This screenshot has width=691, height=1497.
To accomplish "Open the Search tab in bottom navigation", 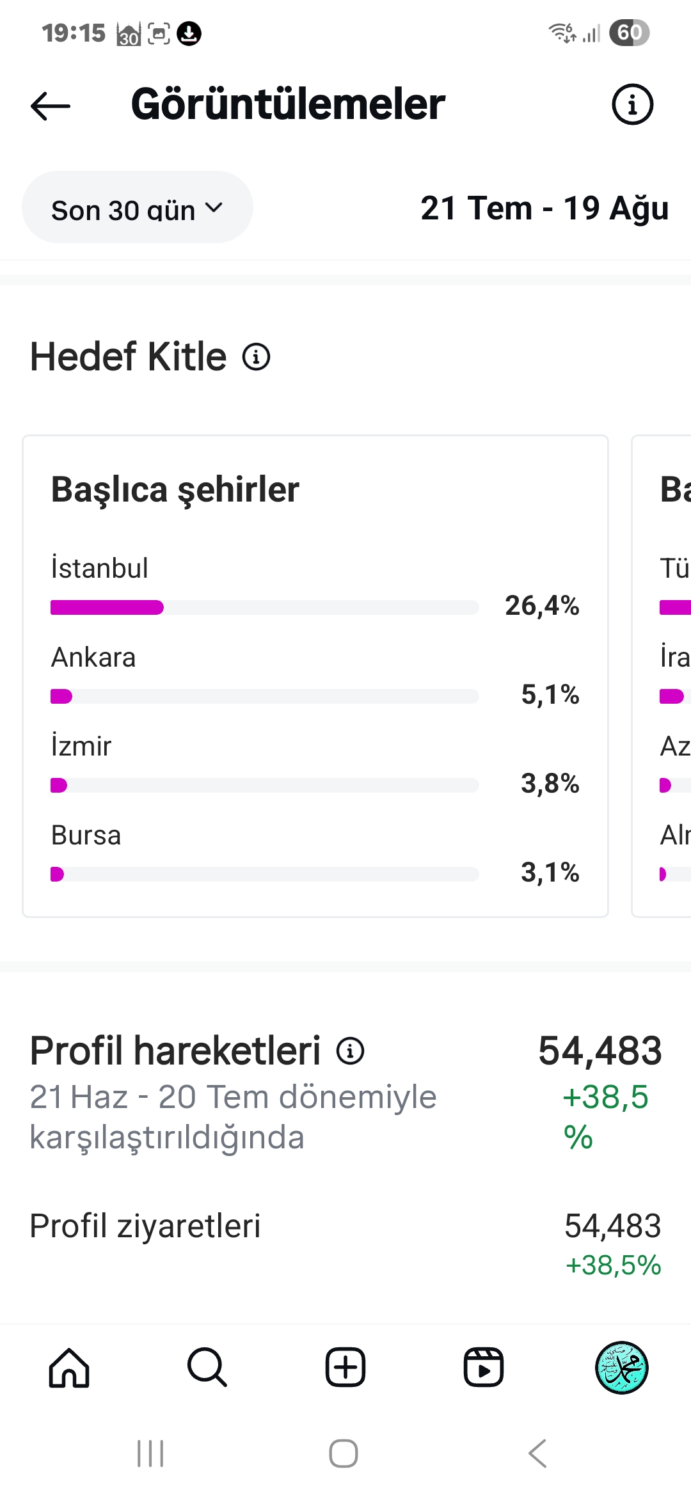I will tap(207, 1367).
